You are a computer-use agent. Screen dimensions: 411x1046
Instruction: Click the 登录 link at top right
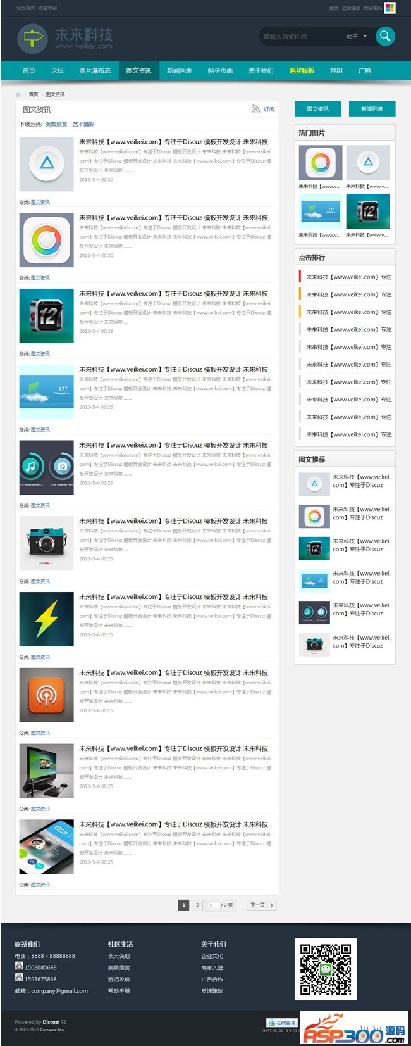(334, 8)
